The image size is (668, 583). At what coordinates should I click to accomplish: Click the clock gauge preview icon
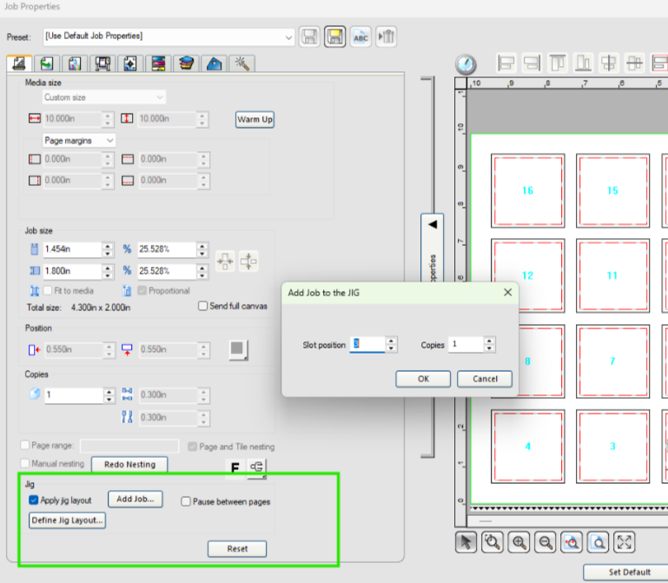(x=466, y=64)
